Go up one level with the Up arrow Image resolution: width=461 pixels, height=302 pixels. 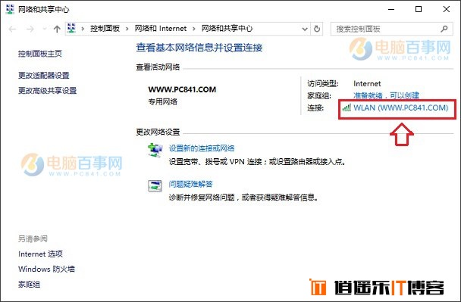pos(57,29)
